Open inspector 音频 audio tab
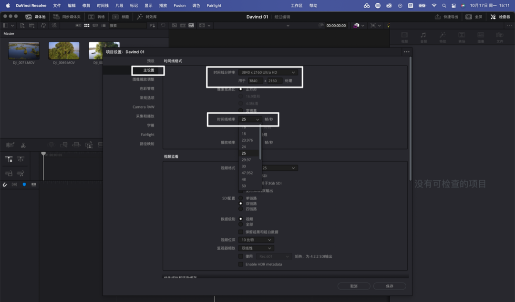Screen dimensions: 515x302 pyautogui.click(x=424, y=38)
